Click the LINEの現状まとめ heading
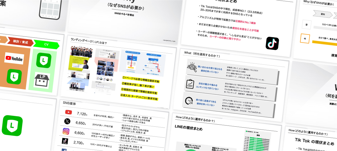 tap(189, 128)
